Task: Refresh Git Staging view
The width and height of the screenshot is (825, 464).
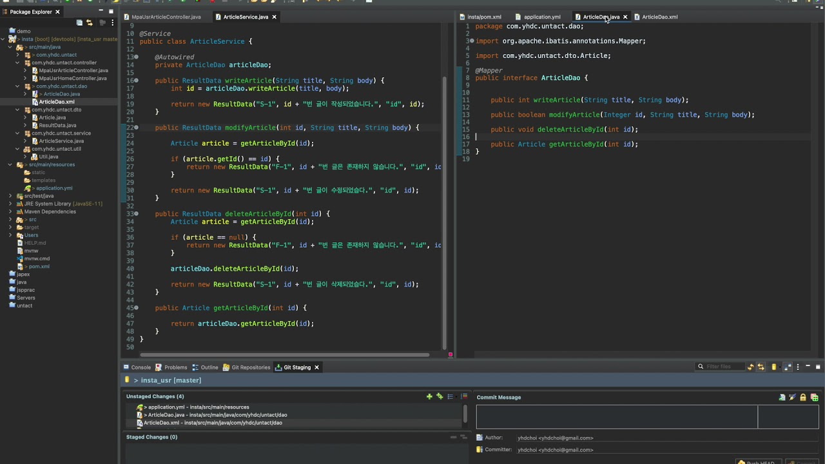Action: click(x=750, y=367)
